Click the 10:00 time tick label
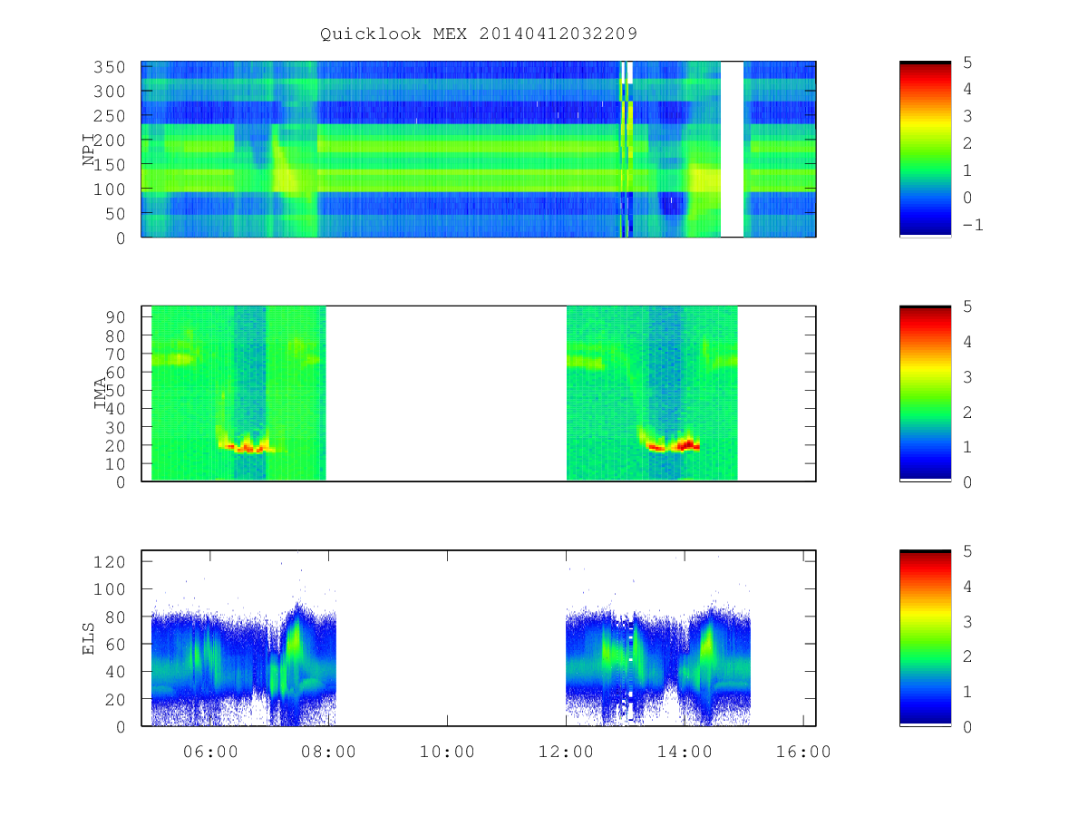Image resolution: width=1088 pixels, height=816 pixels. [448, 751]
